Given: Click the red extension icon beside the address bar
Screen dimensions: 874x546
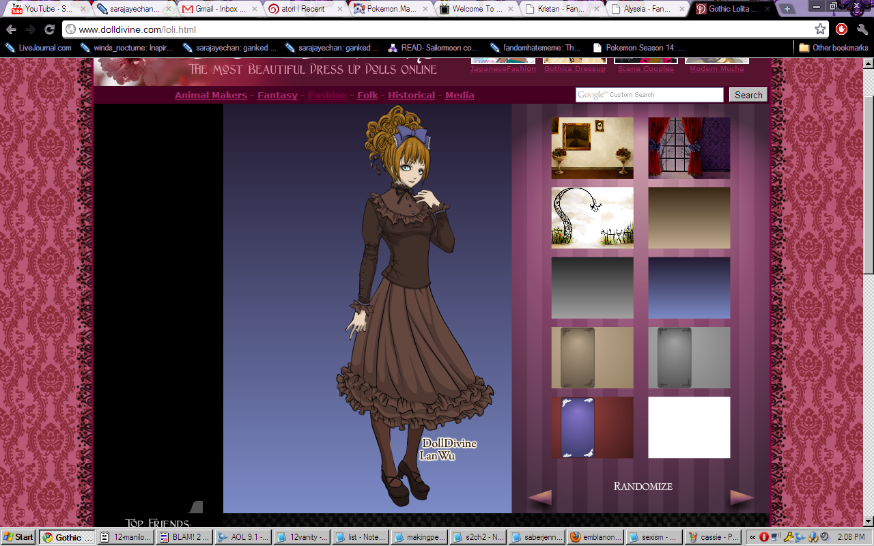Looking at the screenshot, I should point(842,29).
